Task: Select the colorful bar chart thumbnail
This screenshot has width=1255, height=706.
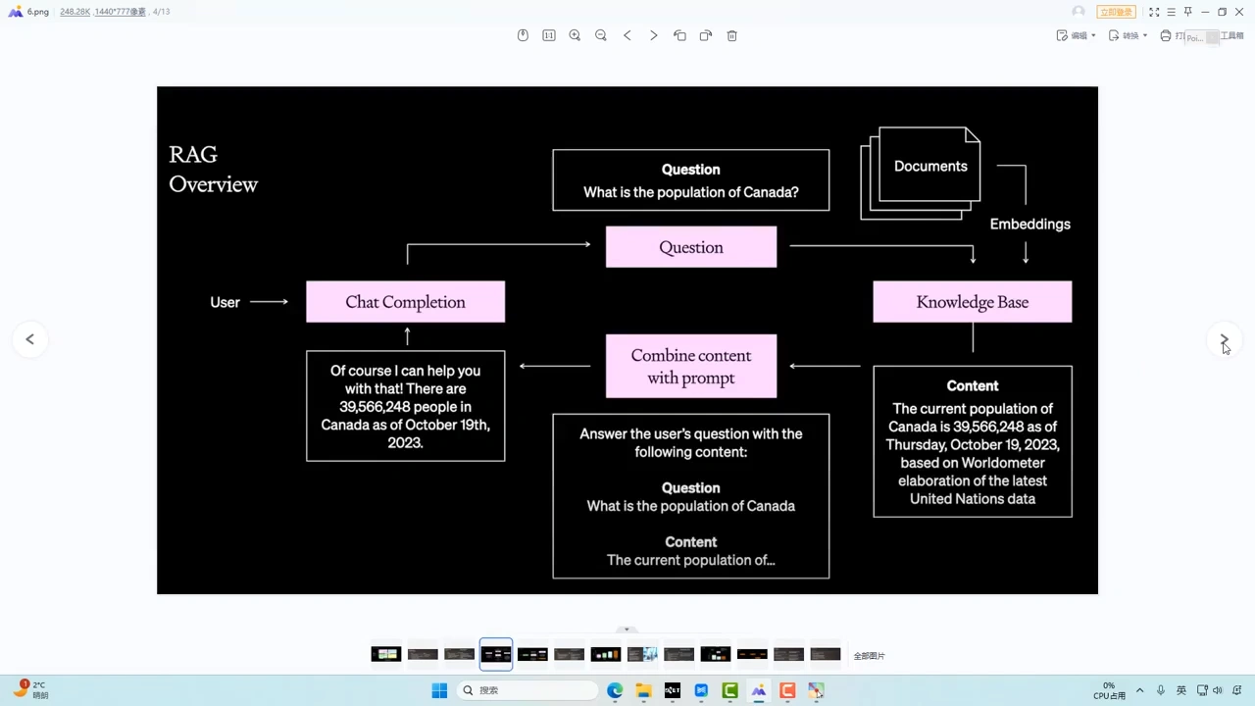Action: tap(606, 654)
